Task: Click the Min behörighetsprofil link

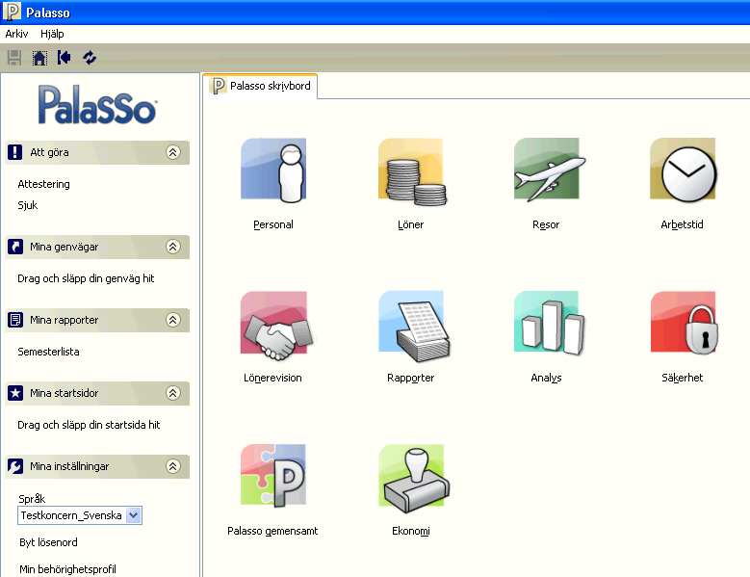Action: [67, 569]
